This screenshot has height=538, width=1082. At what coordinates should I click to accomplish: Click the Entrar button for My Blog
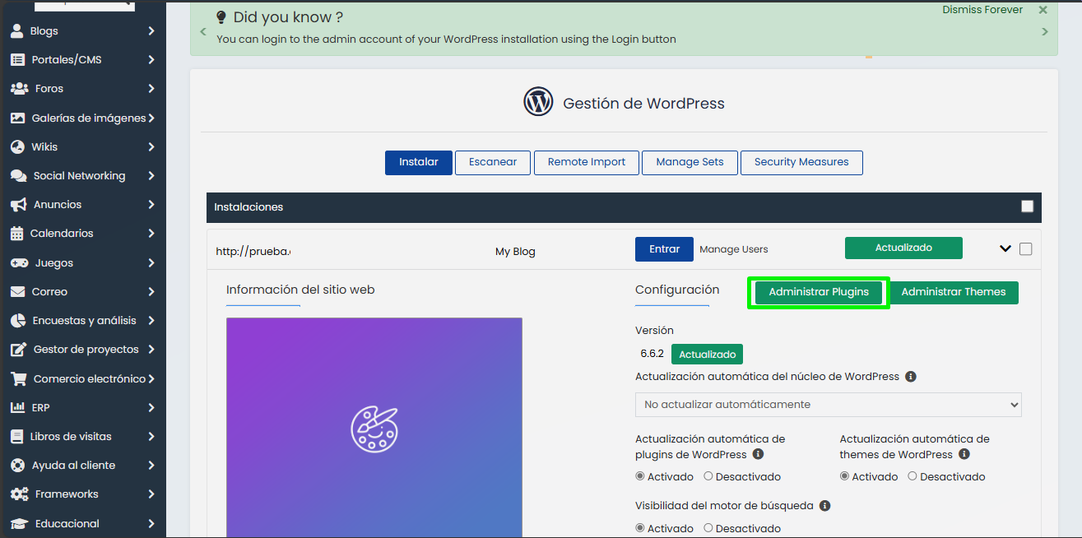click(x=664, y=248)
